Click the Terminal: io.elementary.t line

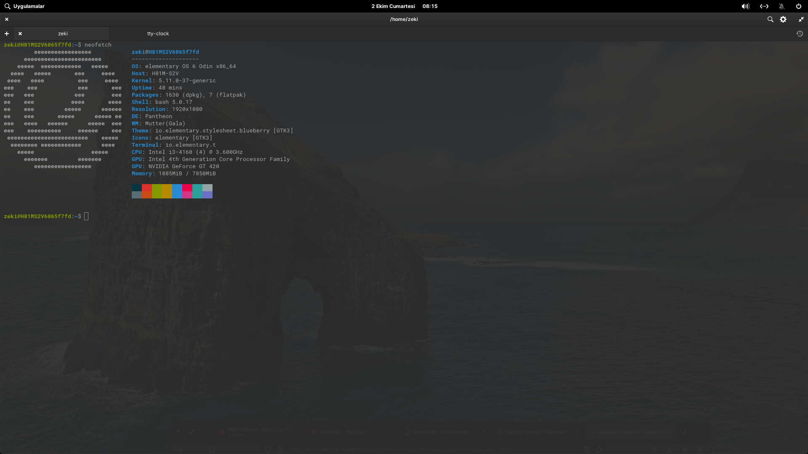point(174,145)
